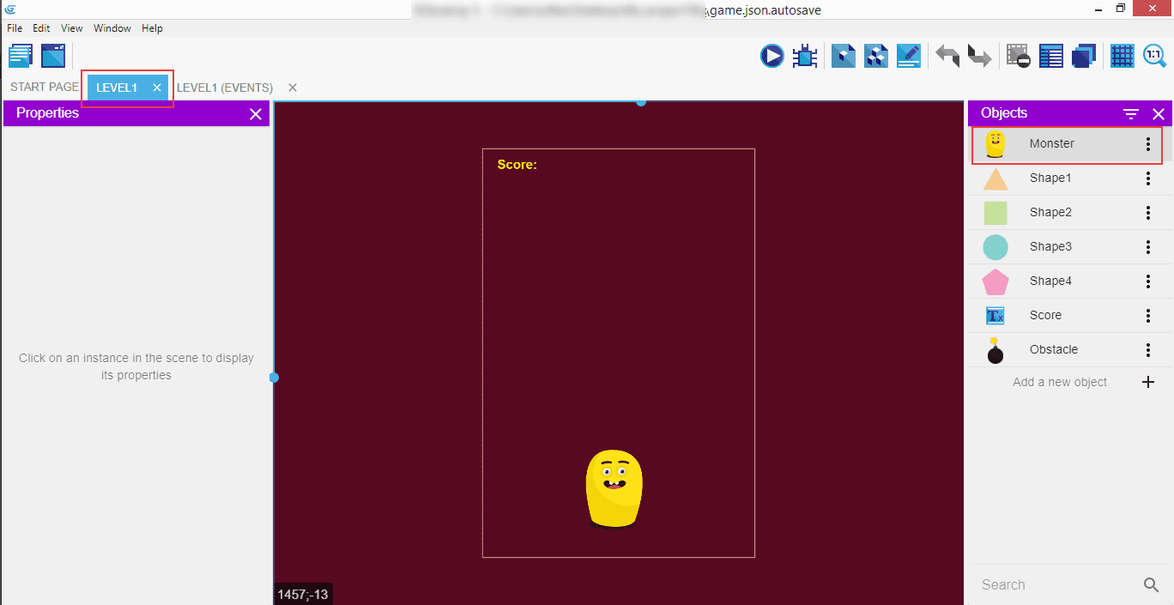Viewport: 1174px width, 605px height.
Task: Toggle the scene grid on or off
Action: (1122, 57)
